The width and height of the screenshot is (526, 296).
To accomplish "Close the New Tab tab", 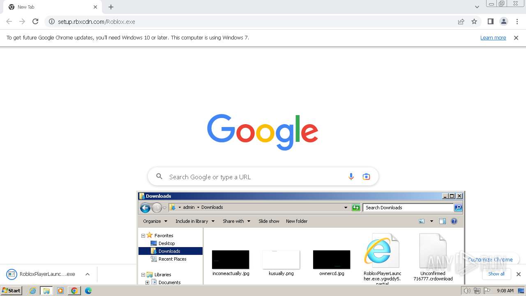I will 95,7.
